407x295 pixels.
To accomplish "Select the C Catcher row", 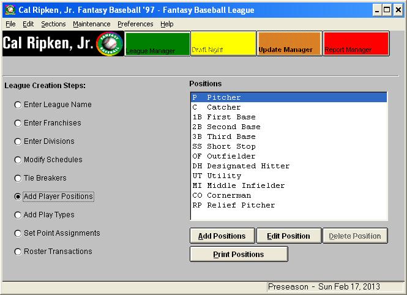I will (289, 107).
